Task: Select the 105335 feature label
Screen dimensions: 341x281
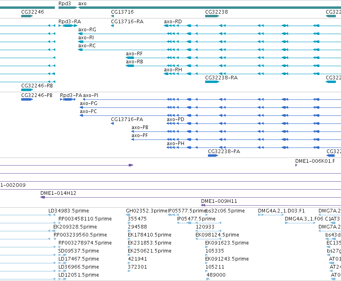Action: pos(215,251)
